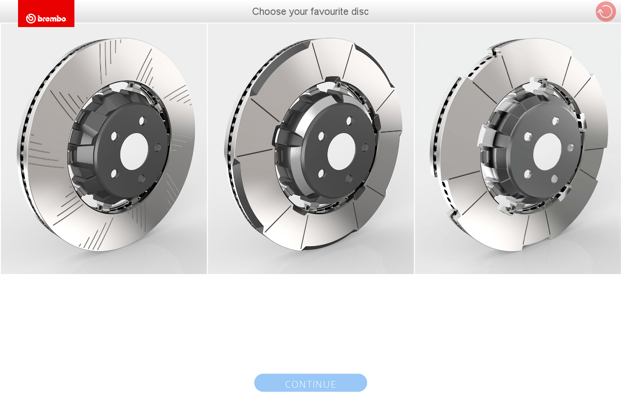Screen dimensions: 621x394
Task: Select the right disc with notched outer edge
Action: click(518, 149)
